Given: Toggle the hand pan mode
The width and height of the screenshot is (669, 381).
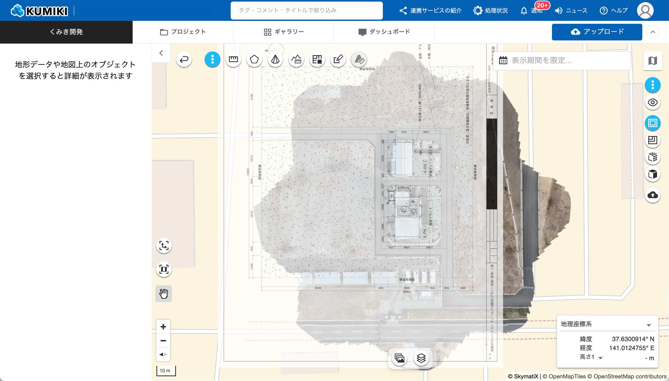Looking at the screenshot, I should (164, 294).
